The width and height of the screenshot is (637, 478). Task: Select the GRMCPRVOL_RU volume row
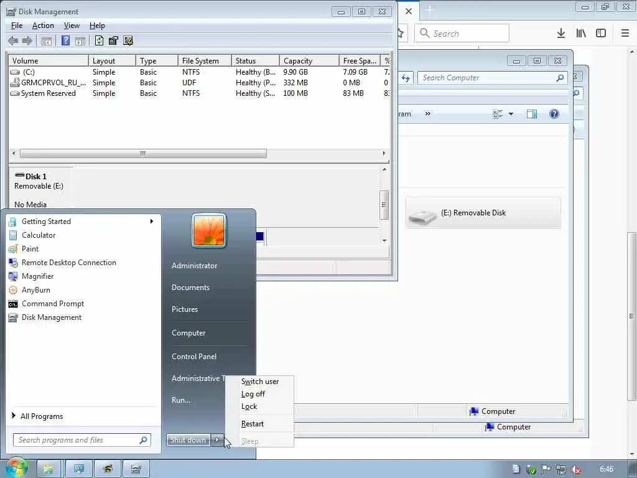(x=199, y=83)
